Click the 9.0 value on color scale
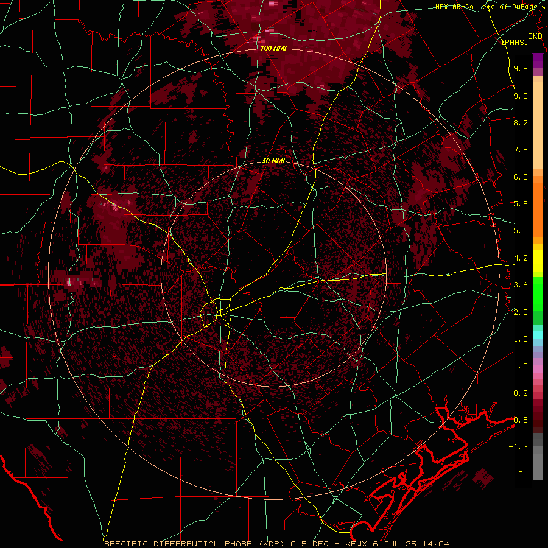 [521, 96]
